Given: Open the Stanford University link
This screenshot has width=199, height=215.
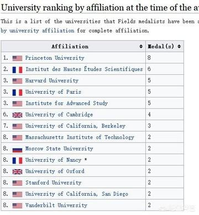Looking at the screenshot, I should pos(54,182).
